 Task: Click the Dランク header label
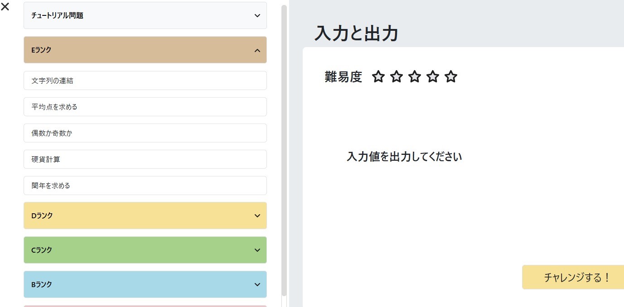coord(42,216)
